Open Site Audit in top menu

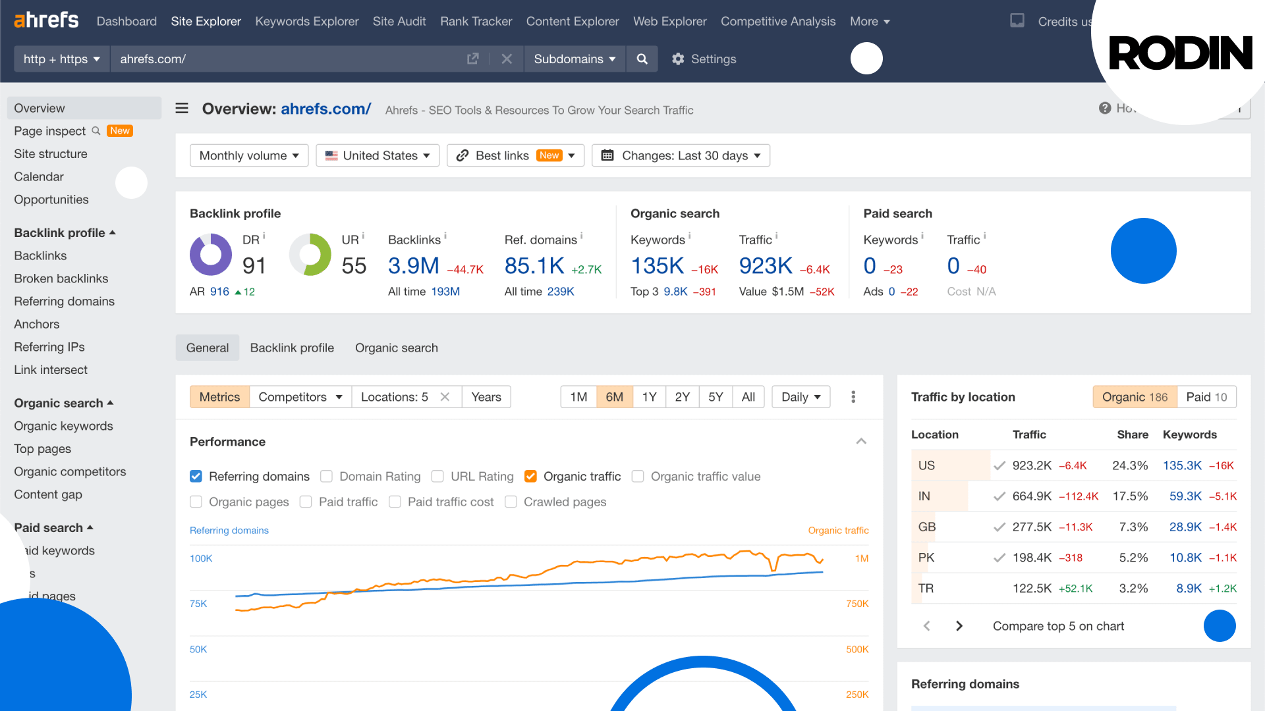coord(399,21)
